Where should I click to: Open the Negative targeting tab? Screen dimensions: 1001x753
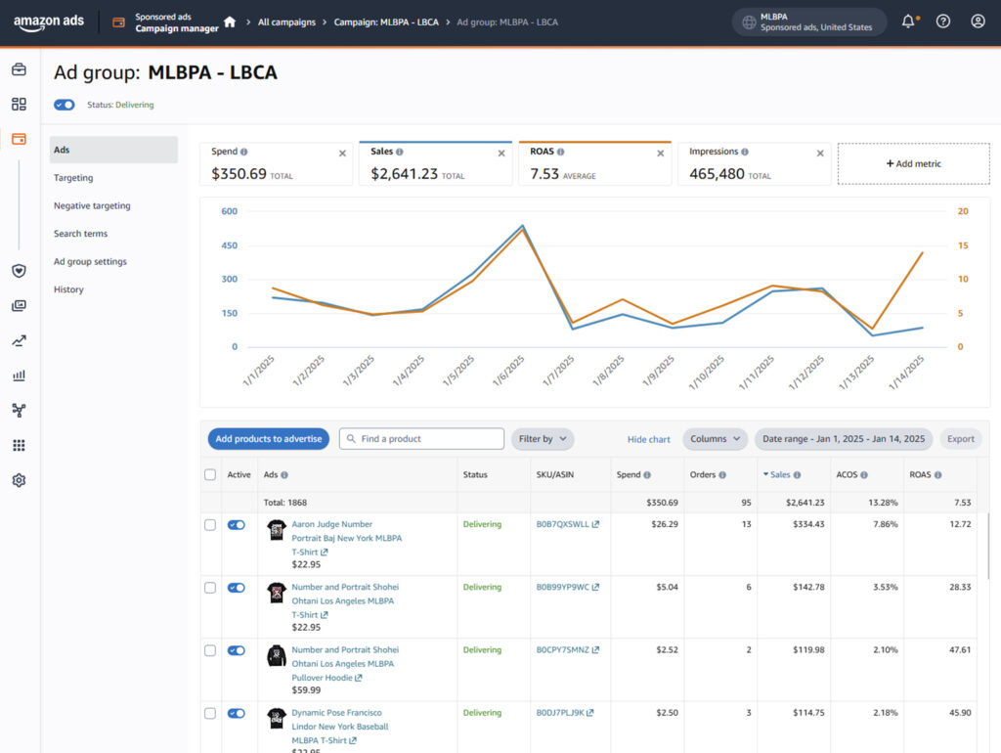click(92, 205)
